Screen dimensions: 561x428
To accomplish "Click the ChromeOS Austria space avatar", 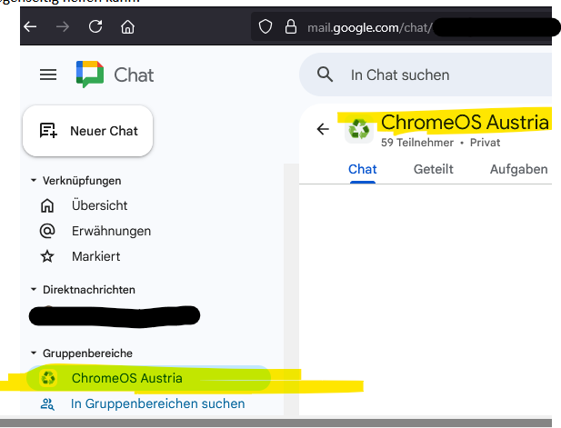I will pyautogui.click(x=360, y=129).
